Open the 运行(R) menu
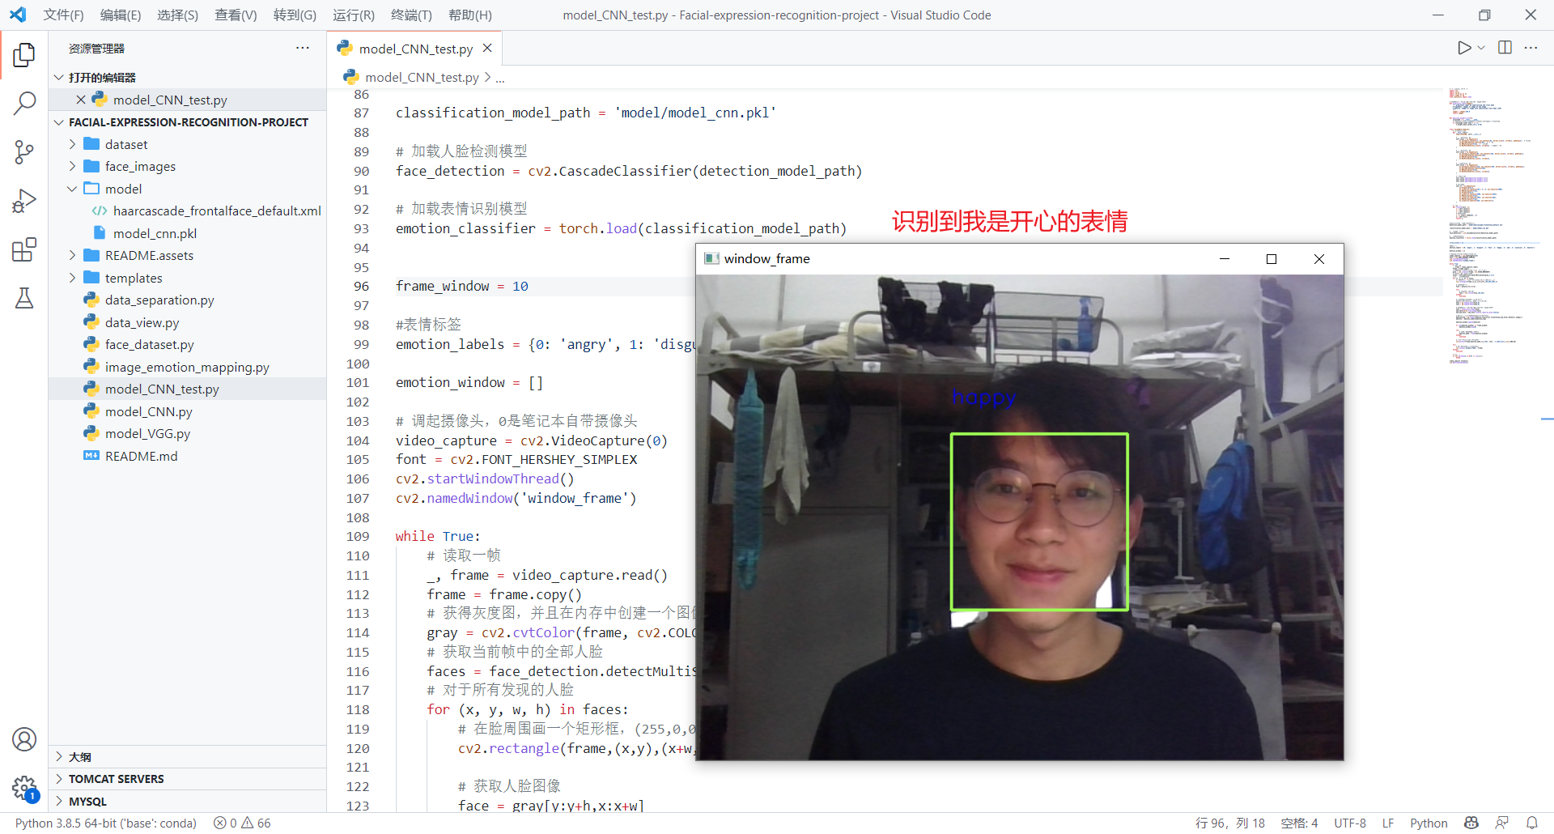 click(x=354, y=15)
